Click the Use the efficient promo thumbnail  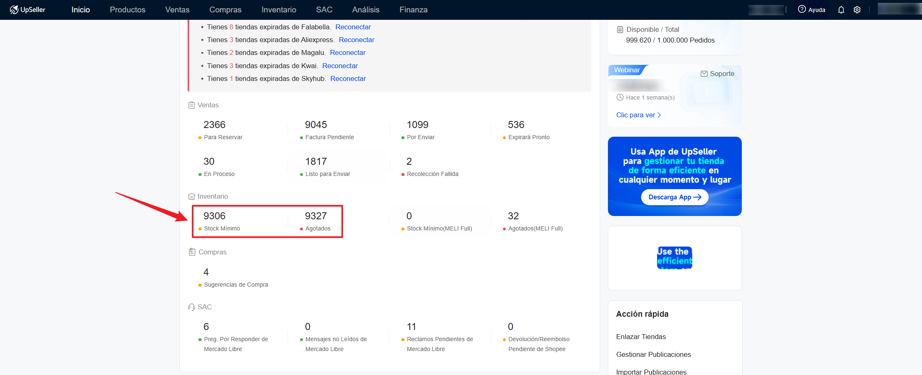coord(674,258)
